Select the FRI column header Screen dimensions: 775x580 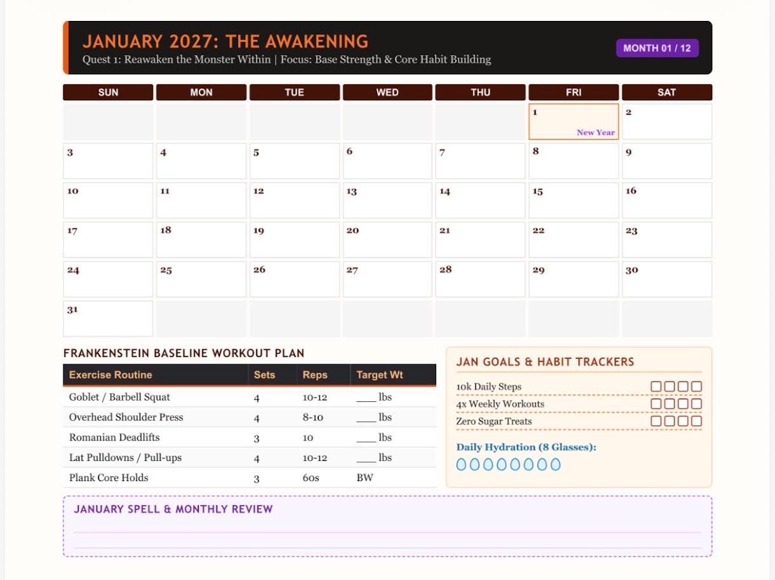[573, 93]
